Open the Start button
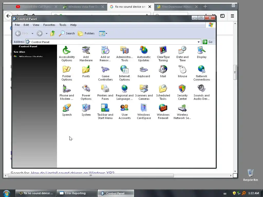263x197 pixels. (x=6, y=193)
